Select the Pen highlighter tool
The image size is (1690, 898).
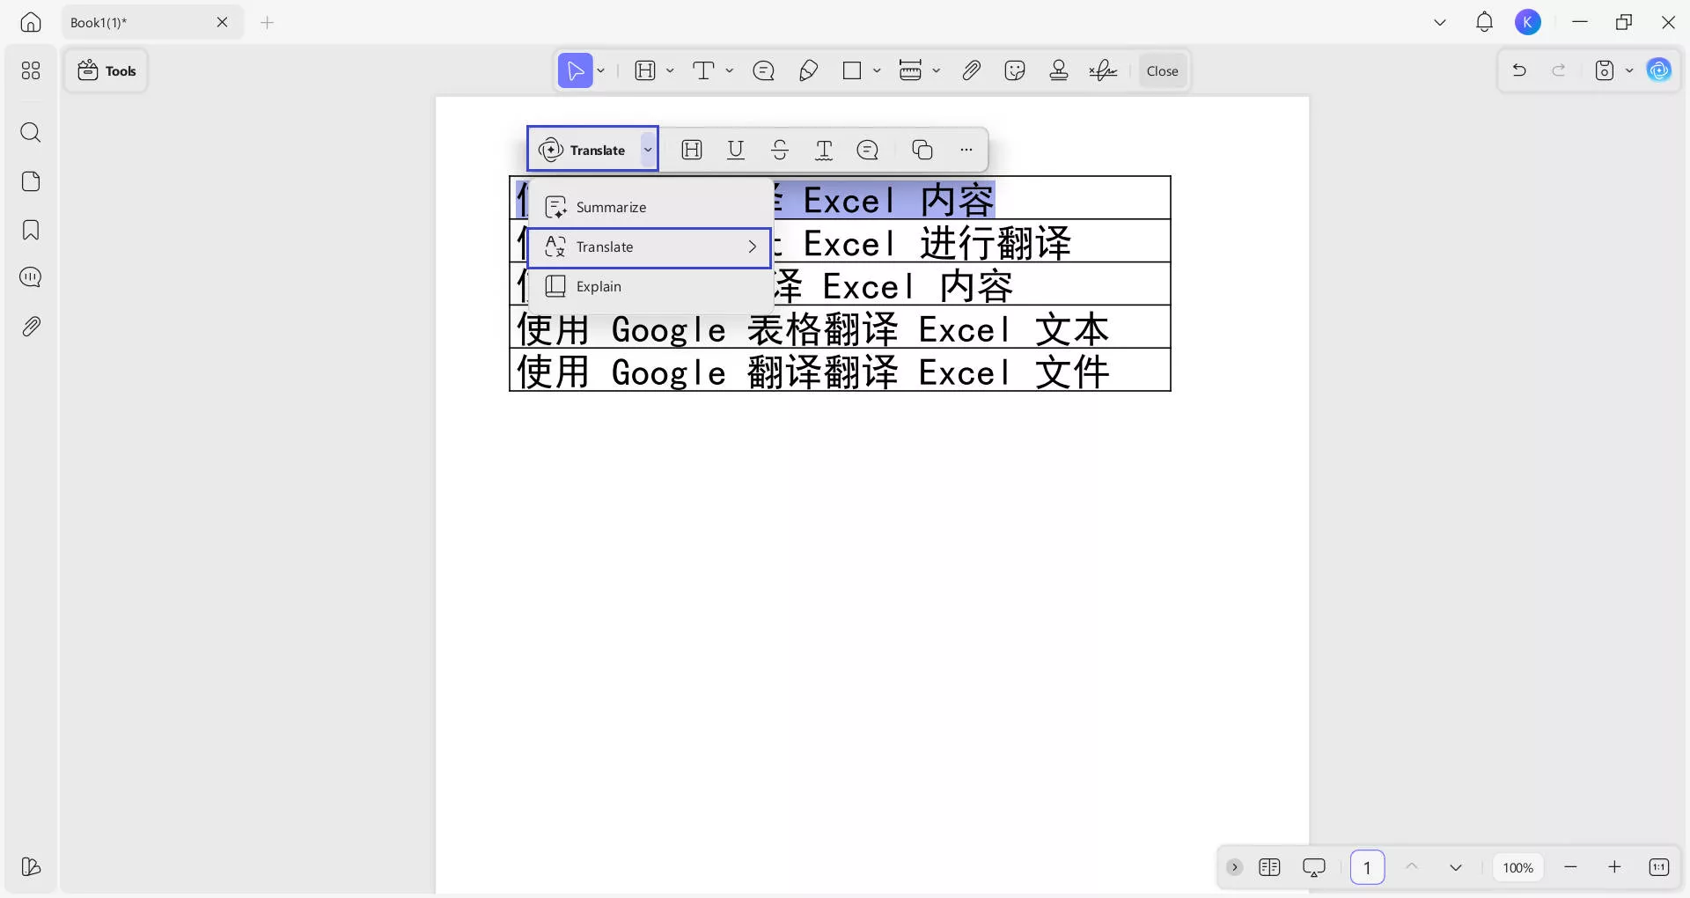(x=808, y=70)
